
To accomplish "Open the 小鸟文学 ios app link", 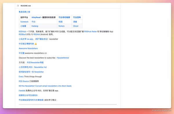I will click(x=26, y=39).
